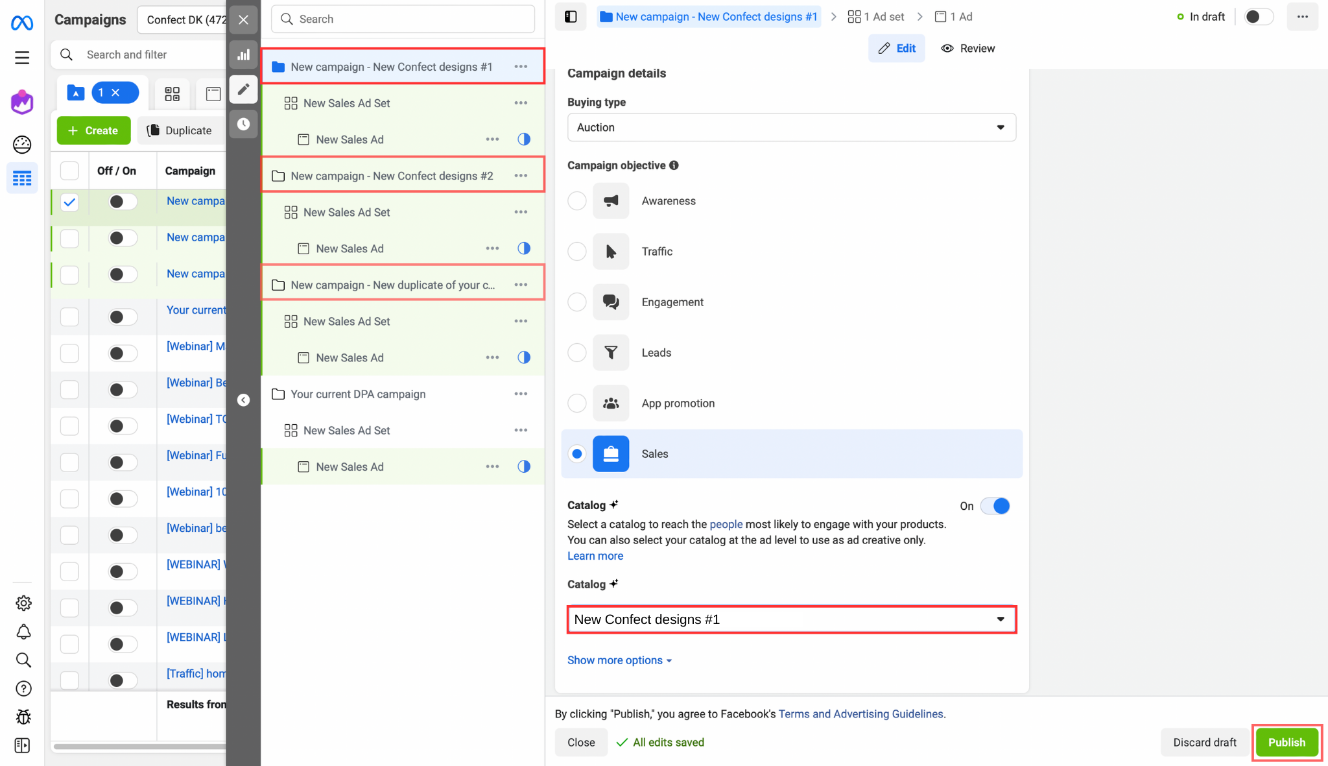Open the Buying type Auction dropdown
Viewport: 1328px width, 766px height.
pos(791,128)
